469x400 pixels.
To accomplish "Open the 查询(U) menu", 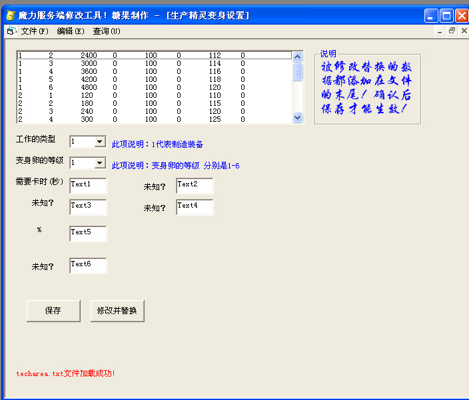I will 107,31.
